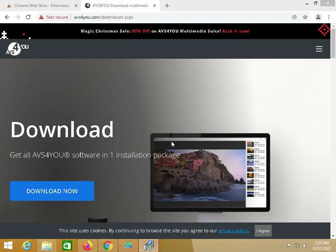Click the red diamond ornament sale icon
336x252 pixels.
point(324,30)
